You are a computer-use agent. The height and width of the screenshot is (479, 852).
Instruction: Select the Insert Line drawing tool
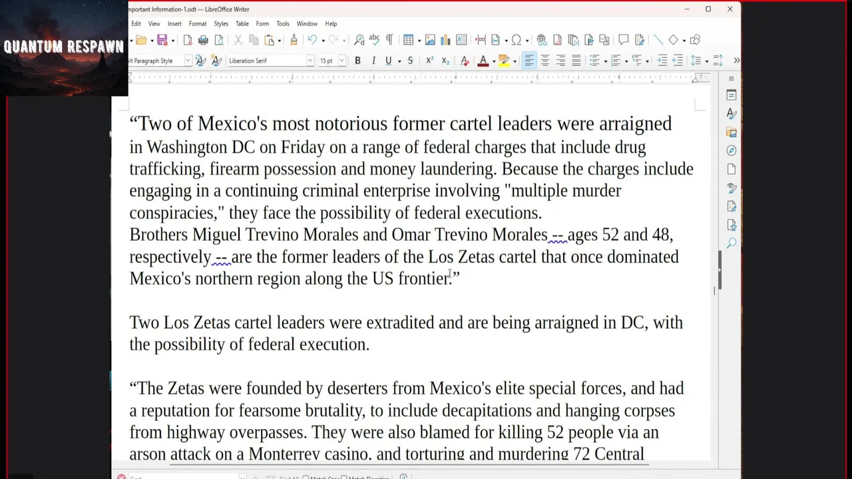click(658, 40)
